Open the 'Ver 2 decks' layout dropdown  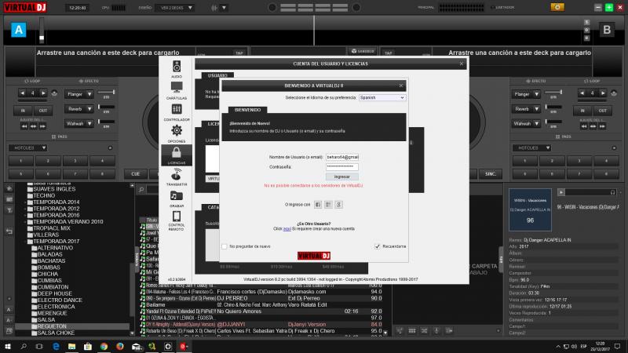point(175,8)
